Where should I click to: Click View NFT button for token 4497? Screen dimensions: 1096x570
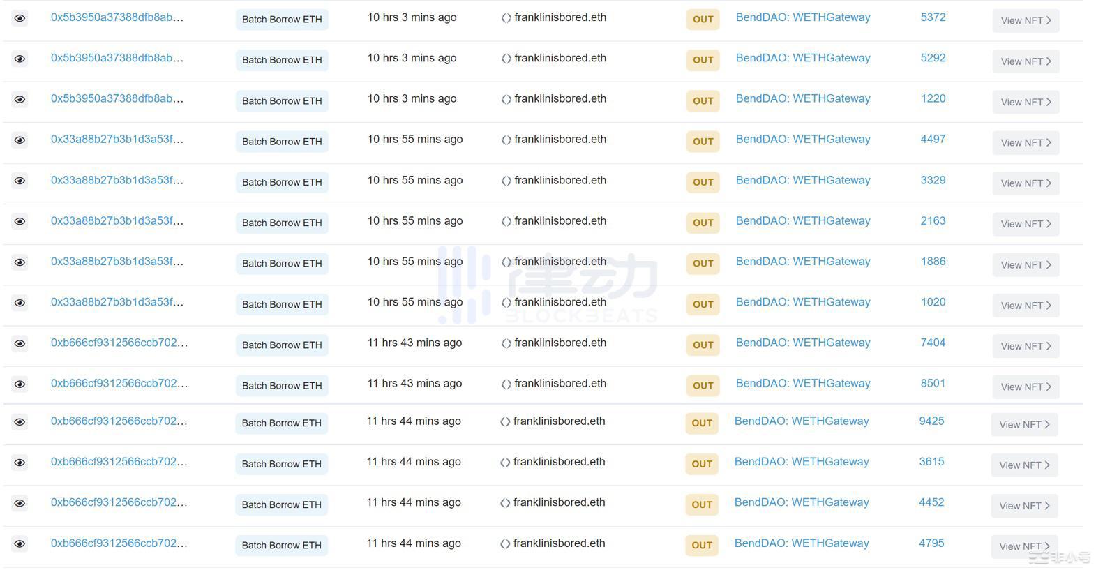1026,142
